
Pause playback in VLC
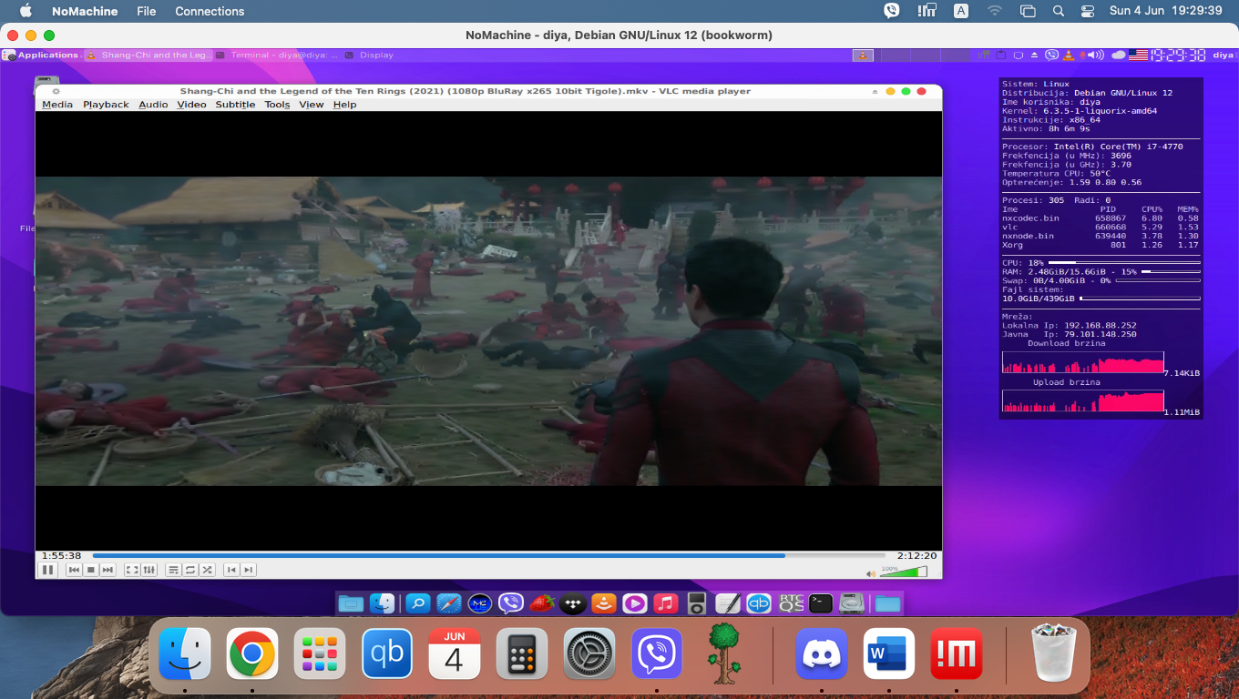[47, 570]
